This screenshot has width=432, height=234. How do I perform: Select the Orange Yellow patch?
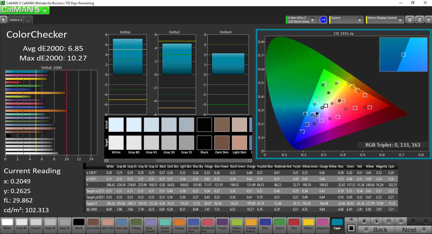click(x=251, y=225)
